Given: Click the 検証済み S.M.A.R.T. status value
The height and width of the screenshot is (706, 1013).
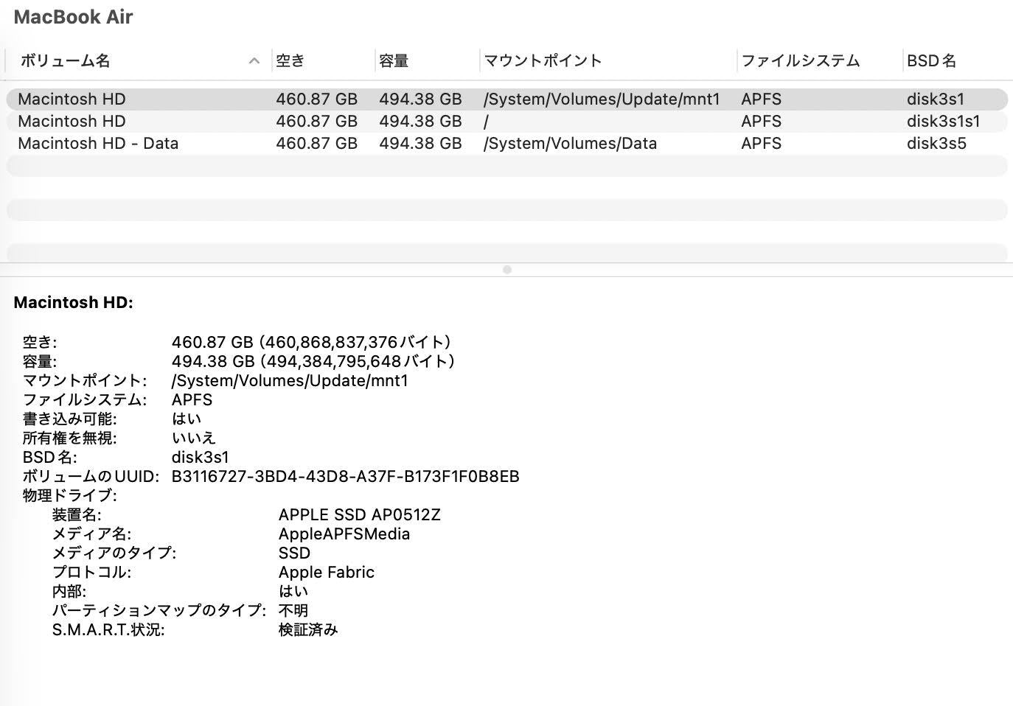Looking at the screenshot, I should (x=308, y=630).
